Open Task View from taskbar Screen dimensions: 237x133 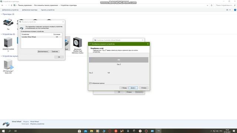pos(16,131)
